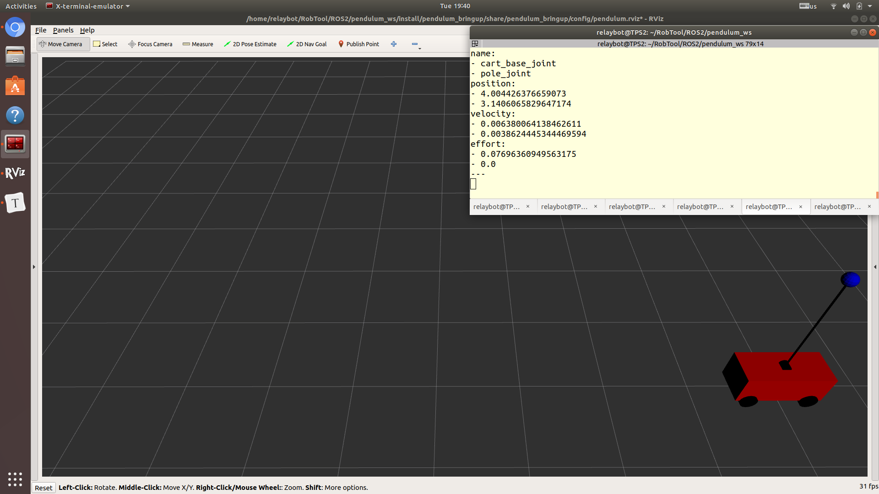Open the Panels menu
Viewport: 879px width, 494px height.
click(x=63, y=30)
